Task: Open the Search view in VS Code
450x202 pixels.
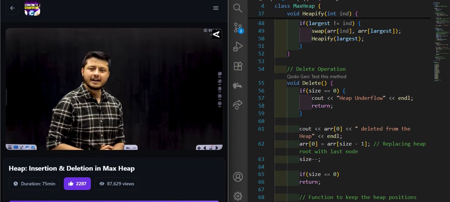Action: (238, 8)
